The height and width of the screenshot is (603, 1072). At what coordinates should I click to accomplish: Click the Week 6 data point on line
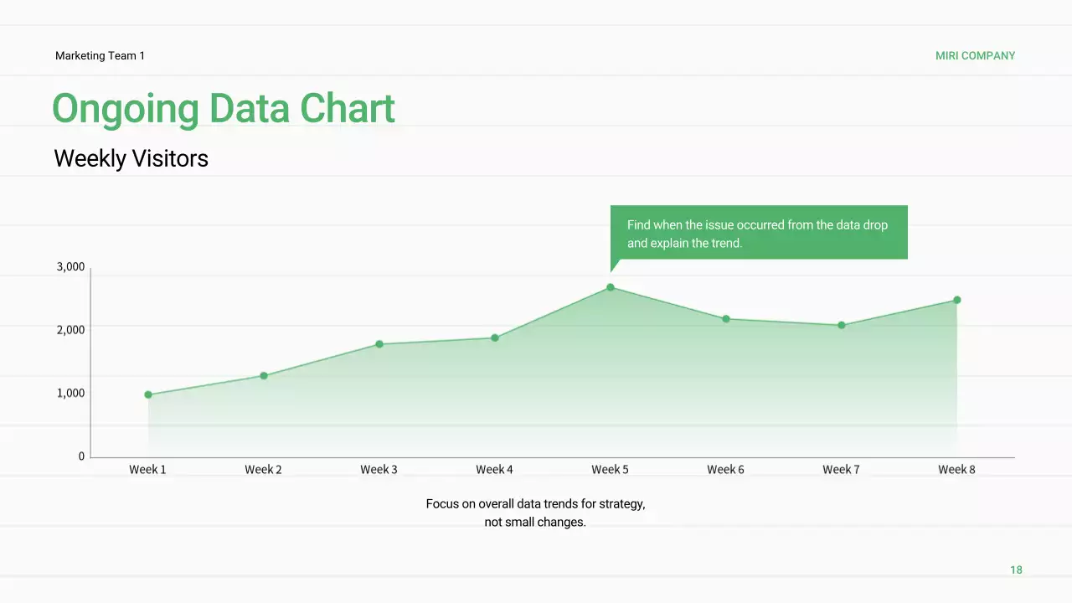(726, 319)
